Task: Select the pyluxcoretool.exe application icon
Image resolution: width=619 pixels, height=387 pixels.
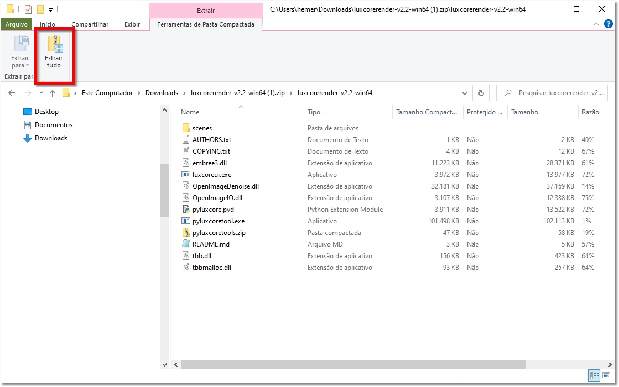Action: pyautogui.click(x=186, y=221)
